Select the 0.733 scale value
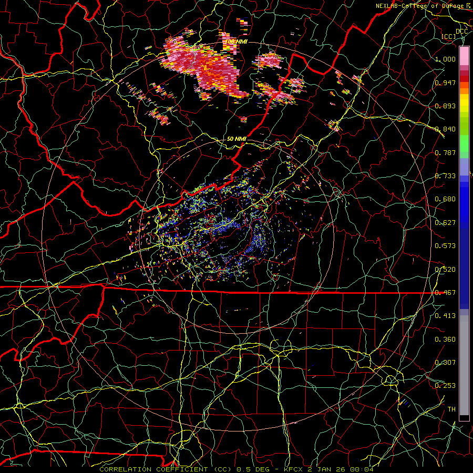Image resolution: width=473 pixels, height=473 pixels. pyautogui.click(x=445, y=176)
